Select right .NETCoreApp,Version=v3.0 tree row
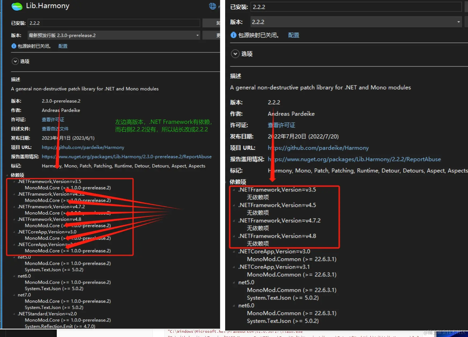The width and height of the screenshot is (468, 337). coord(274,251)
